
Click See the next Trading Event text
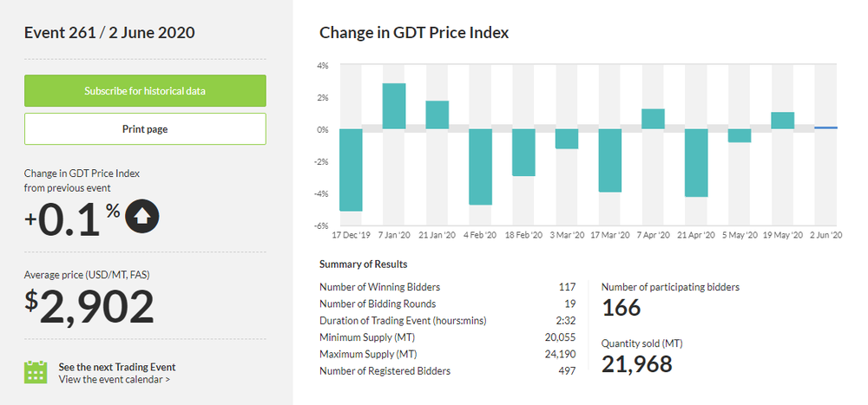[x=116, y=367]
